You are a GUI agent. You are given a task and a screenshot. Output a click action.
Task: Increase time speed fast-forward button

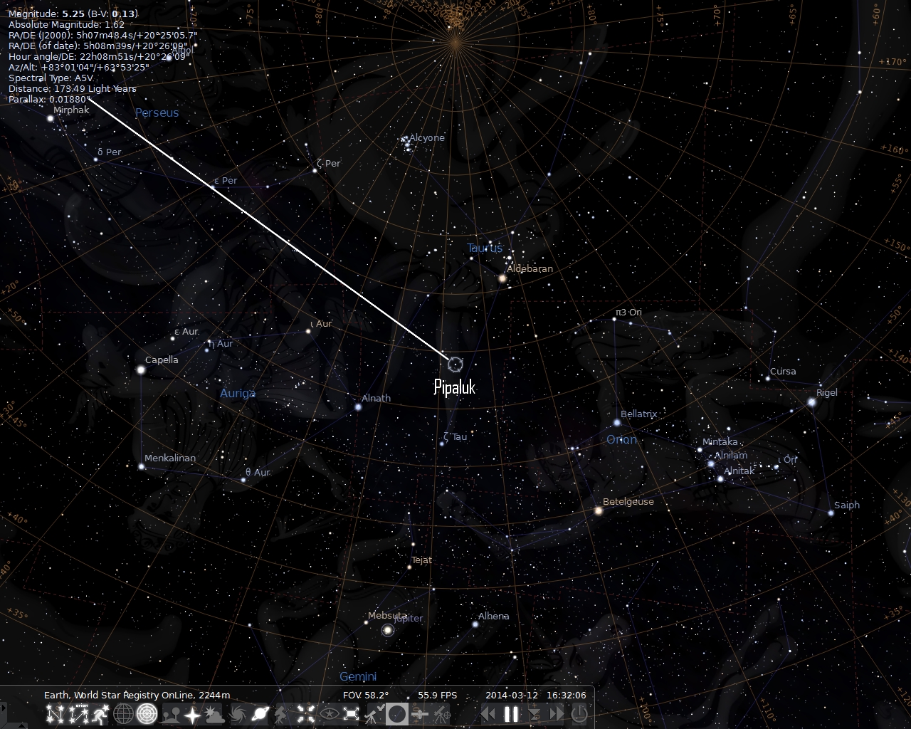[x=556, y=713]
